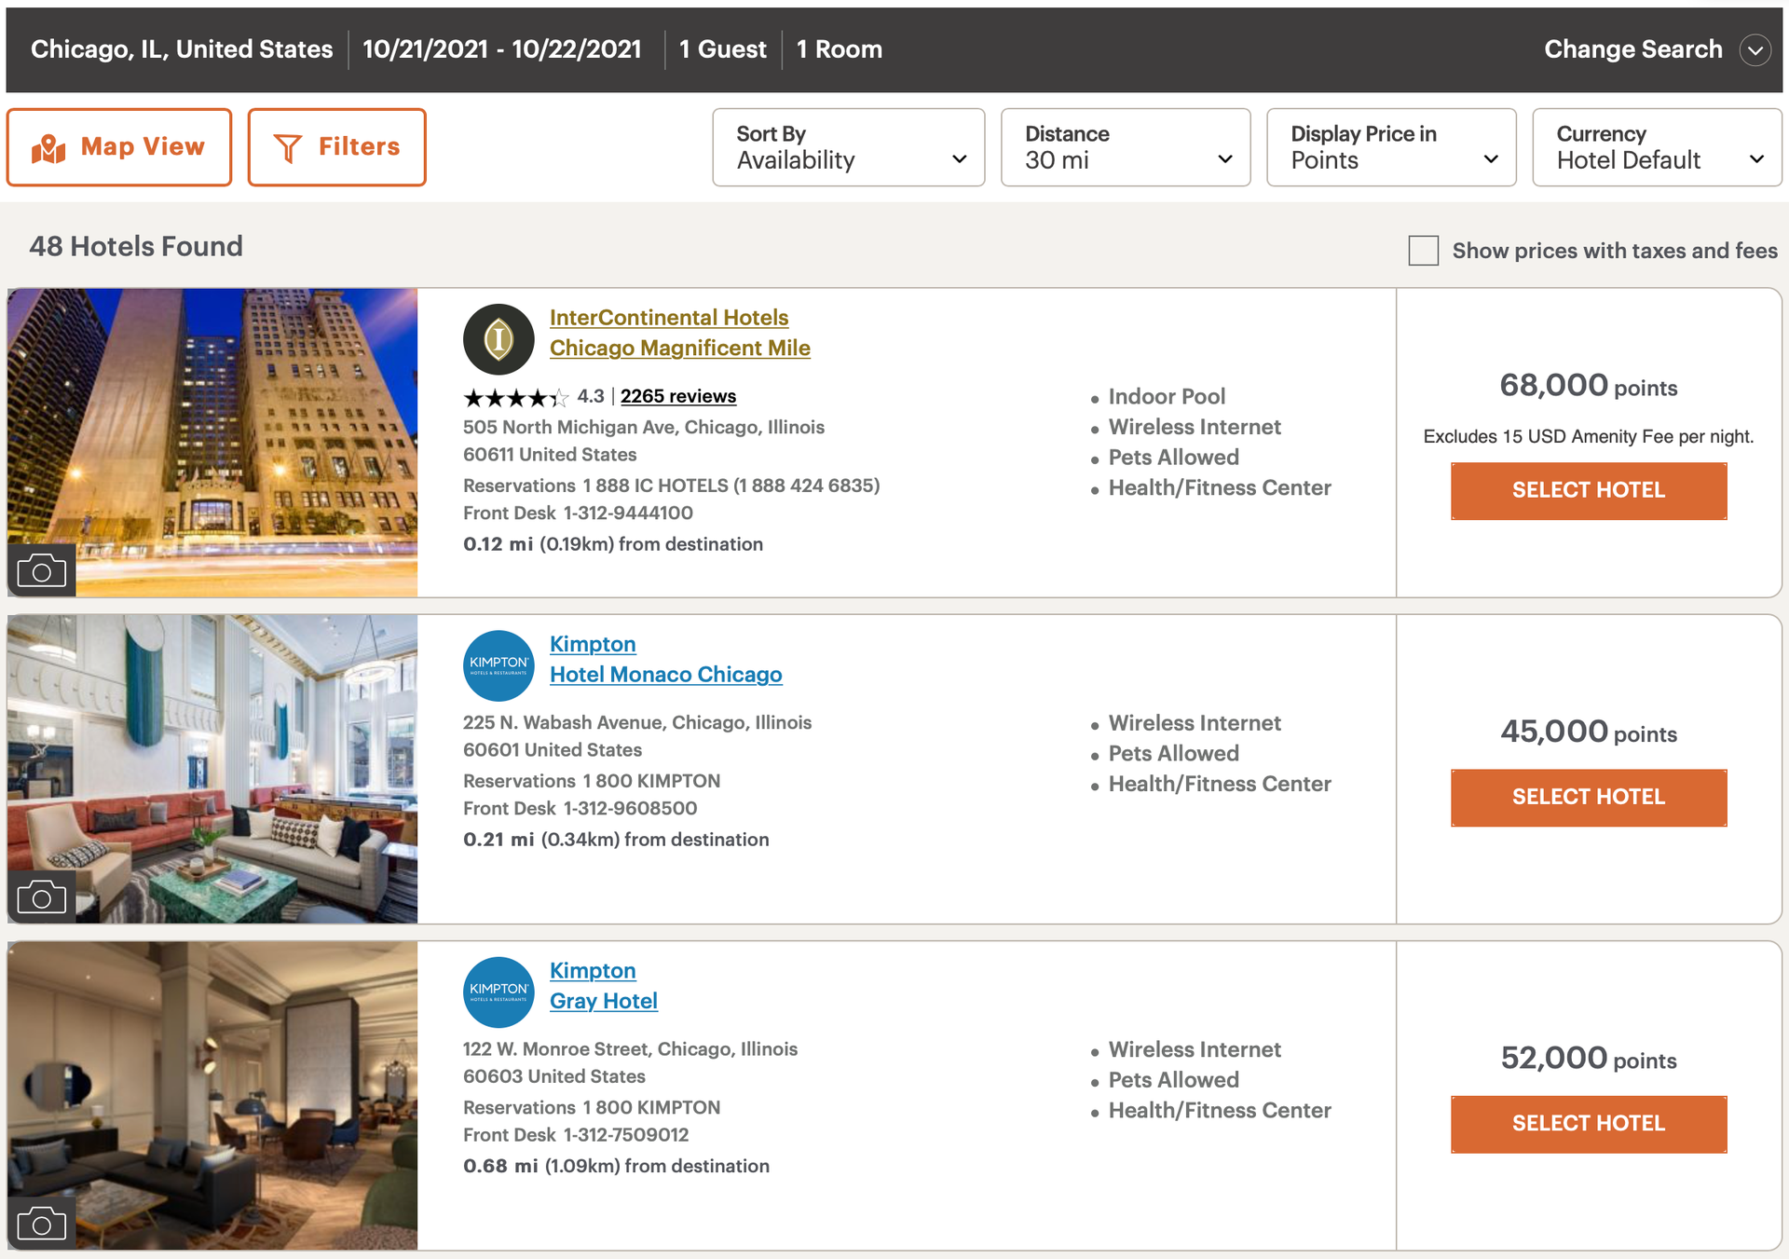Open the Distance dropdown
Viewport: 1789px width, 1259px height.
tap(1225, 158)
